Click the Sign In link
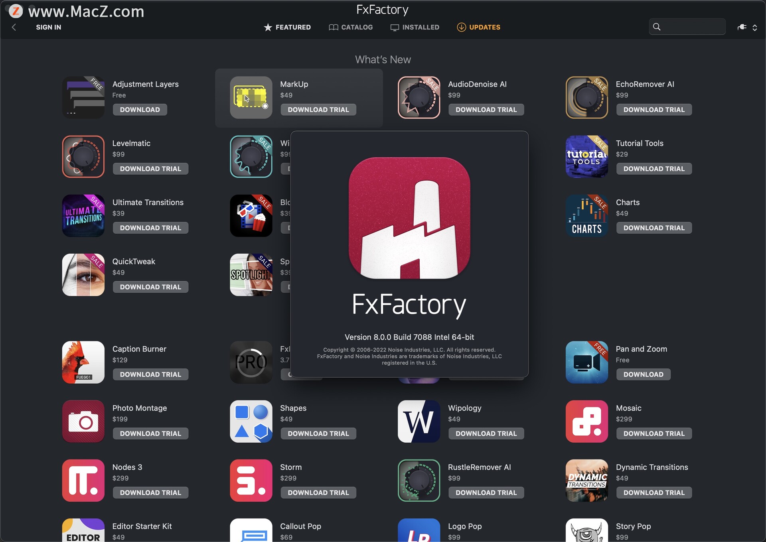This screenshot has height=542, width=766. point(48,27)
